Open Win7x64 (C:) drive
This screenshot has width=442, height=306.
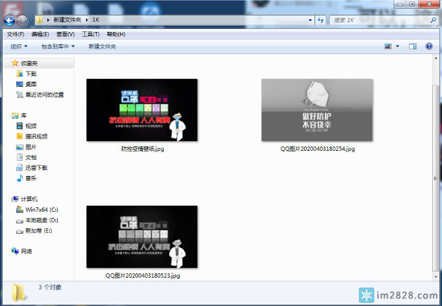pyautogui.click(x=42, y=210)
